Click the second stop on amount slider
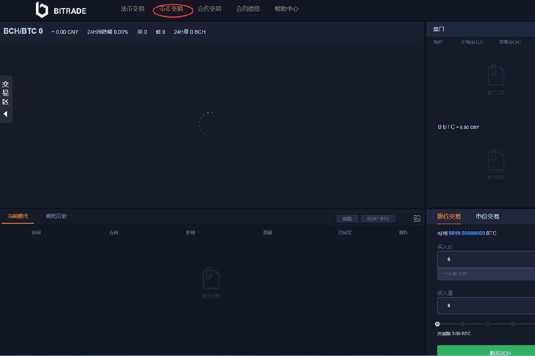Image resolution: width=535 pixels, height=356 pixels. click(462, 324)
